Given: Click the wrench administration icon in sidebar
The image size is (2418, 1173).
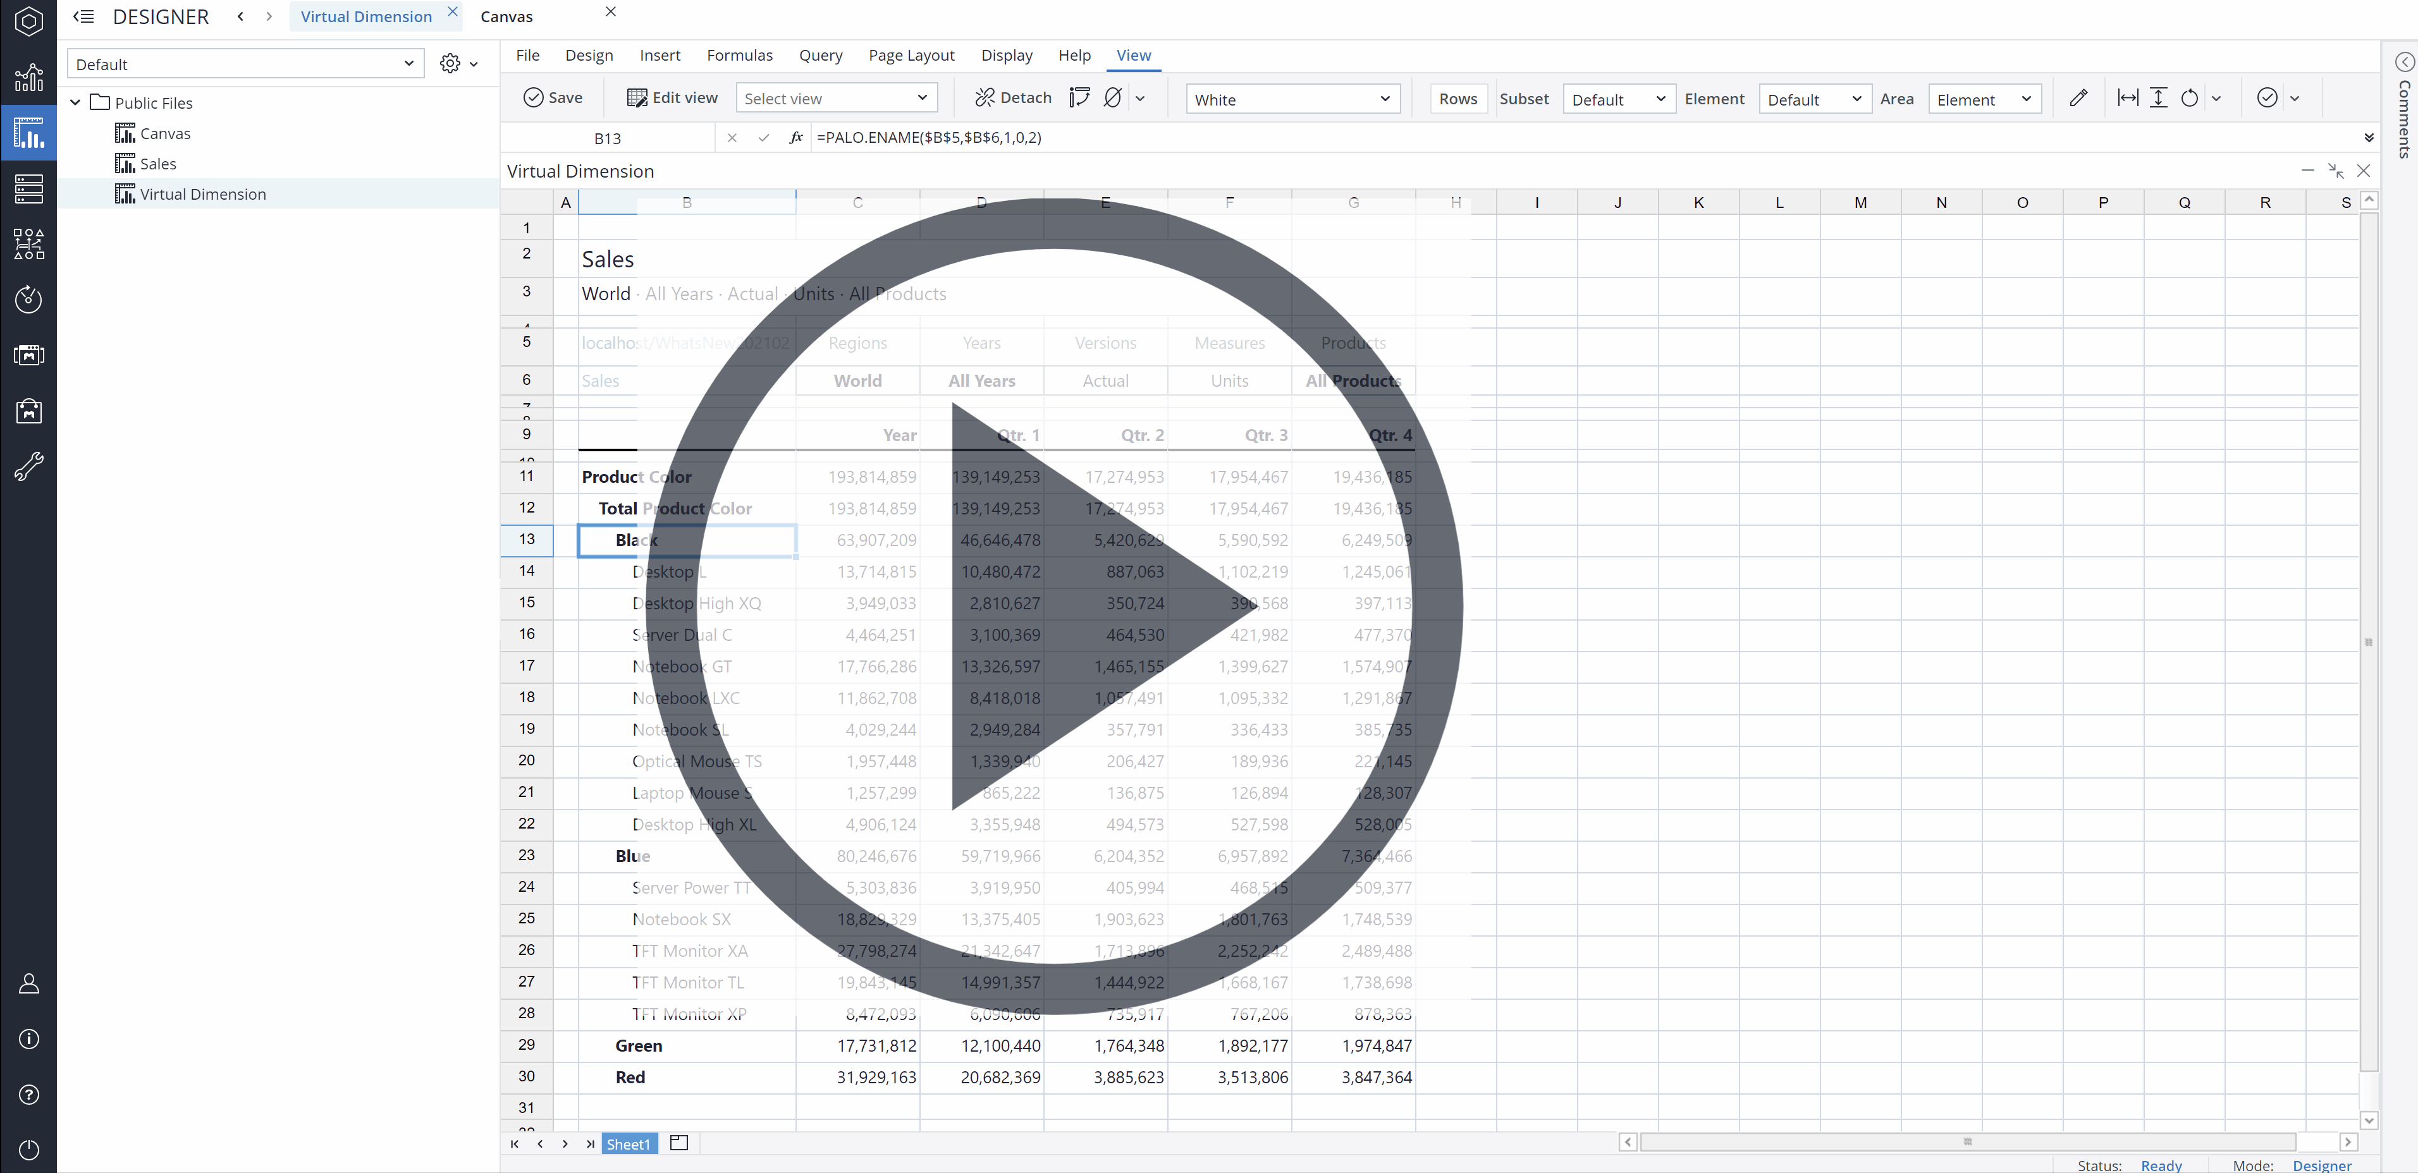Looking at the screenshot, I should coord(28,465).
